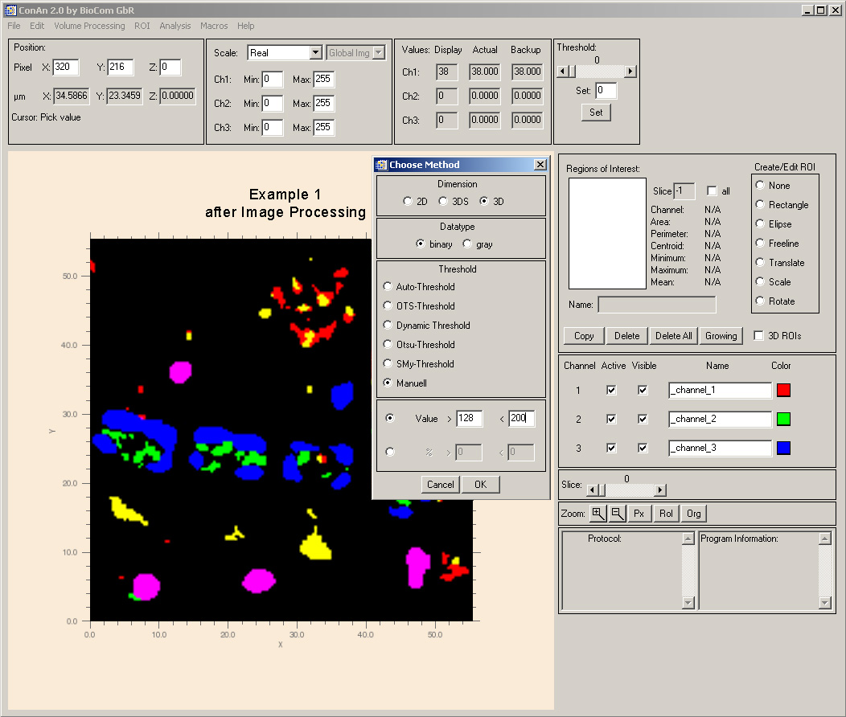This screenshot has width=846, height=717.
Task: Open the Analysis menu
Action: (x=175, y=26)
